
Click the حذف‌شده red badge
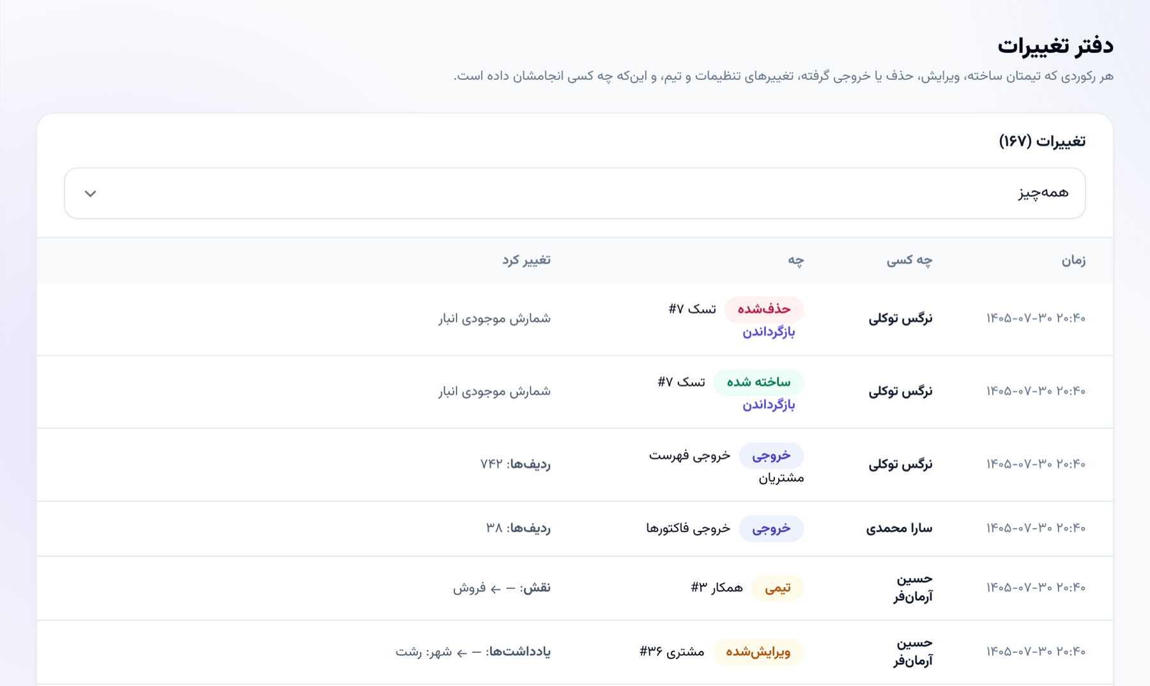[x=764, y=309]
